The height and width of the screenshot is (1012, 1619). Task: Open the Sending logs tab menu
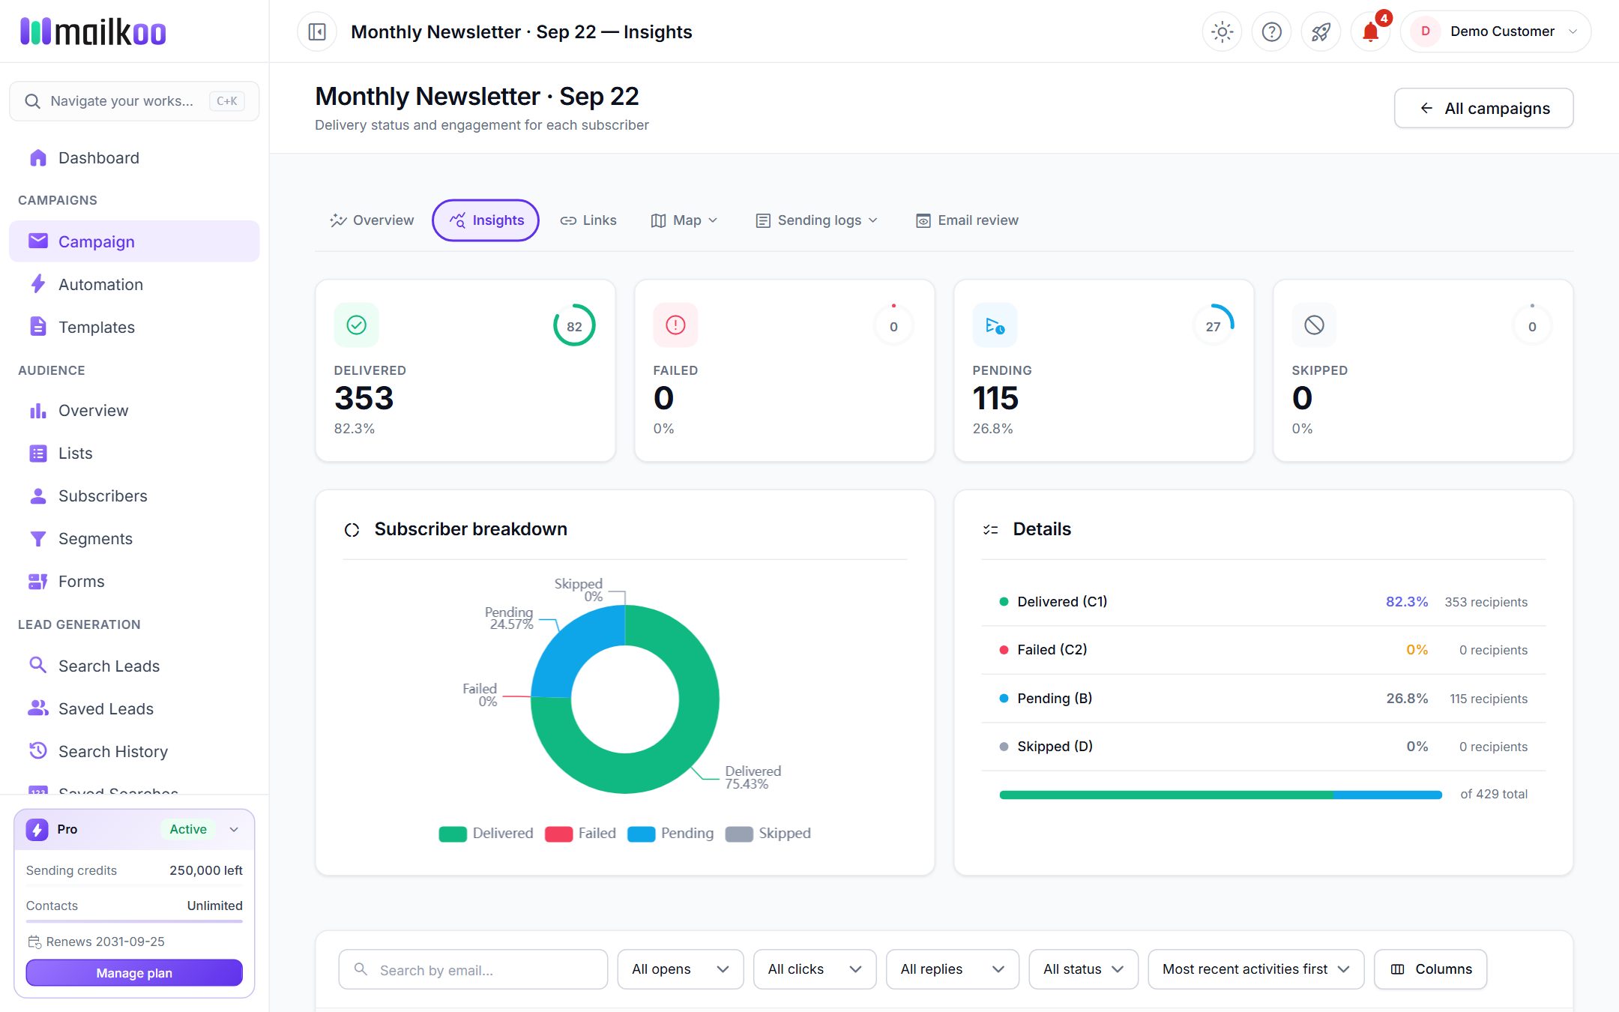pos(816,220)
